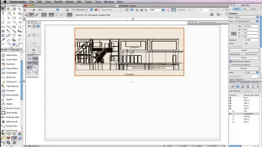Open the Tools menu

pos(88,2)
